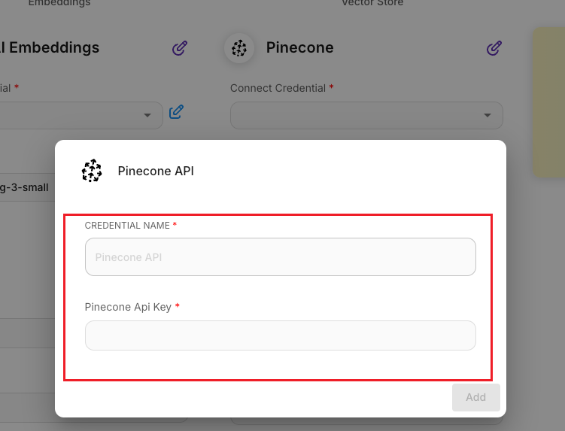This screenshot has height=431, width=565.
Task: Click the "CREDENTIAL NAME" label
Action: [x=127, y=226]
